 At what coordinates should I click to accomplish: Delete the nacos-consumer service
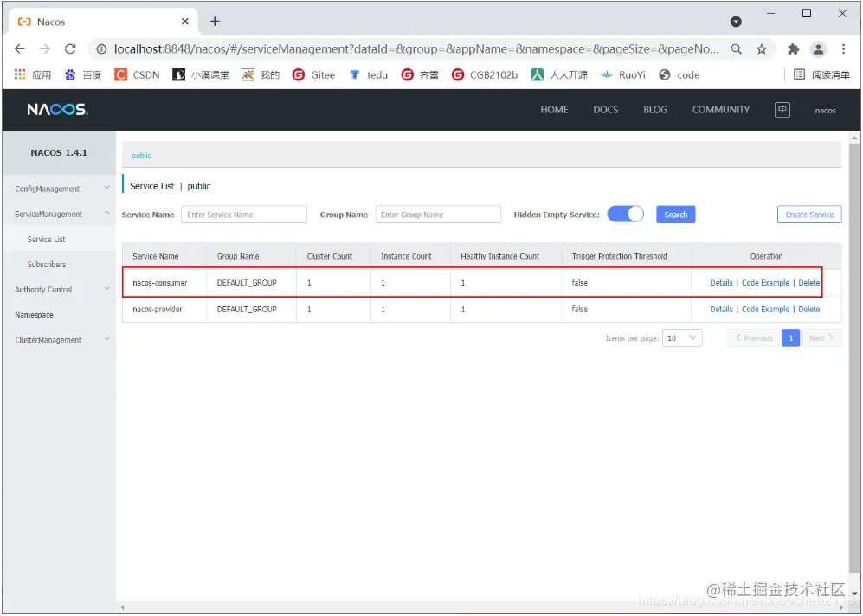click(x=809, y=283)
